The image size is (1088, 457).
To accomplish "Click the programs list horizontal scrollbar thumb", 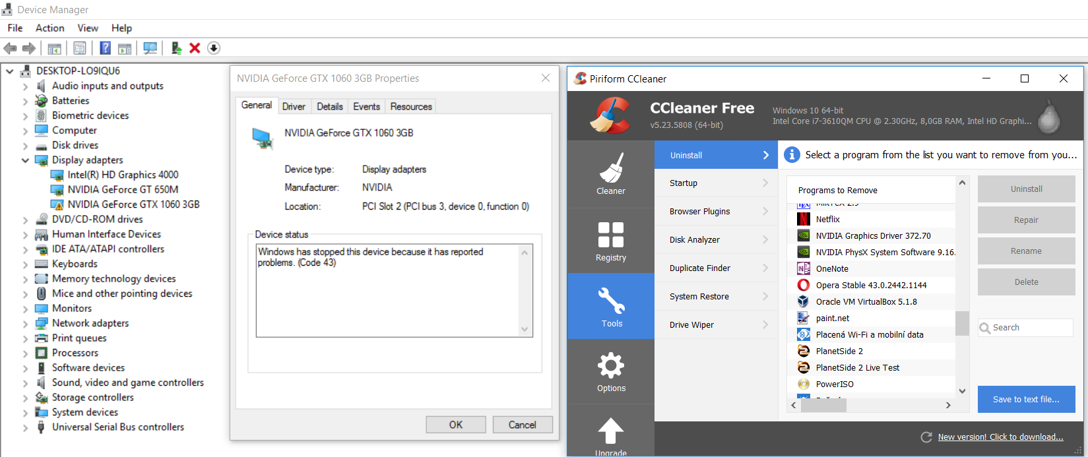I will (x=824, y=405).
